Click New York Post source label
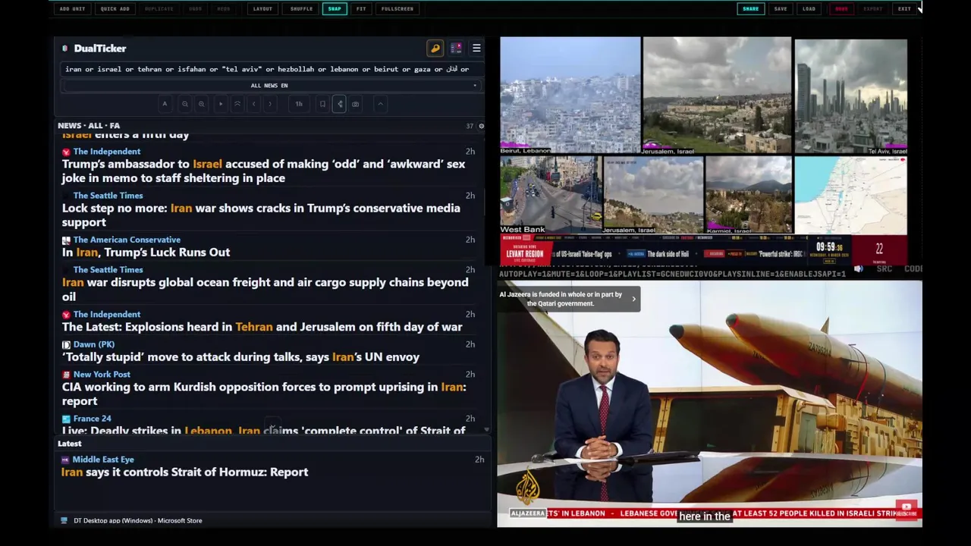This screenshot has height=546, width=971. point(102,374)
